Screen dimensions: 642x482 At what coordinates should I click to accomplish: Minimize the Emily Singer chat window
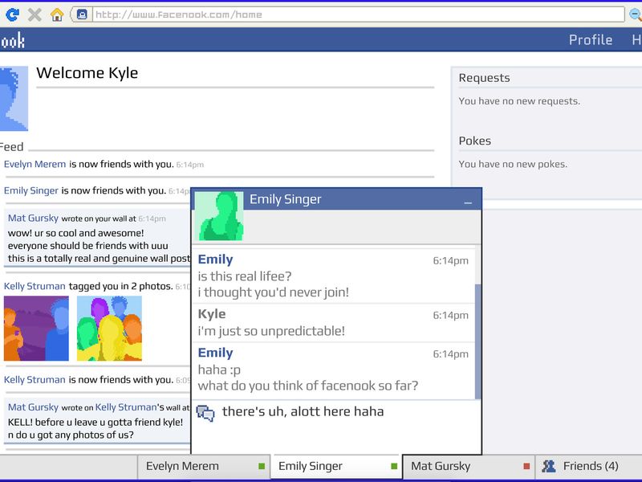point(468,202)
